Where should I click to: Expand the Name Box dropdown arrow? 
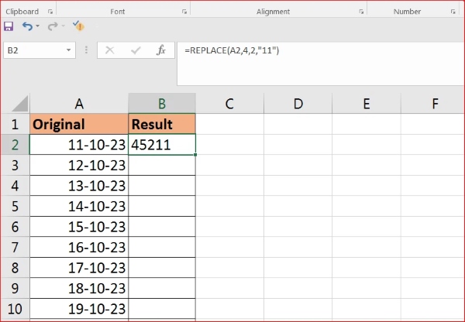coord(69,50)
